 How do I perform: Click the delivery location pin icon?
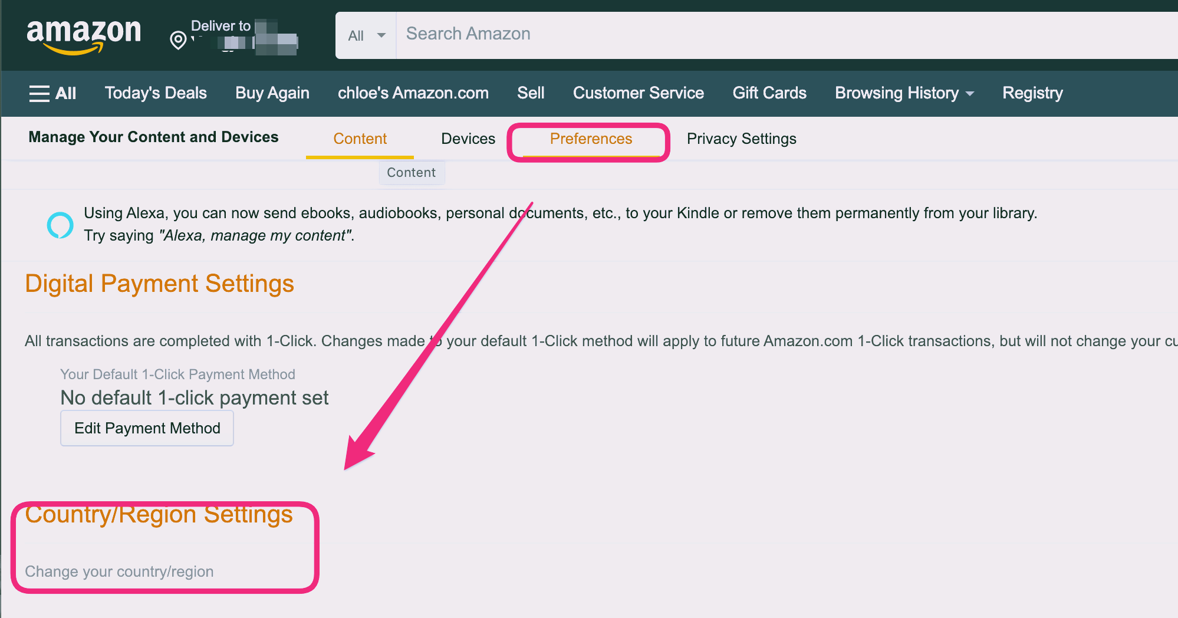pos(178,40)
